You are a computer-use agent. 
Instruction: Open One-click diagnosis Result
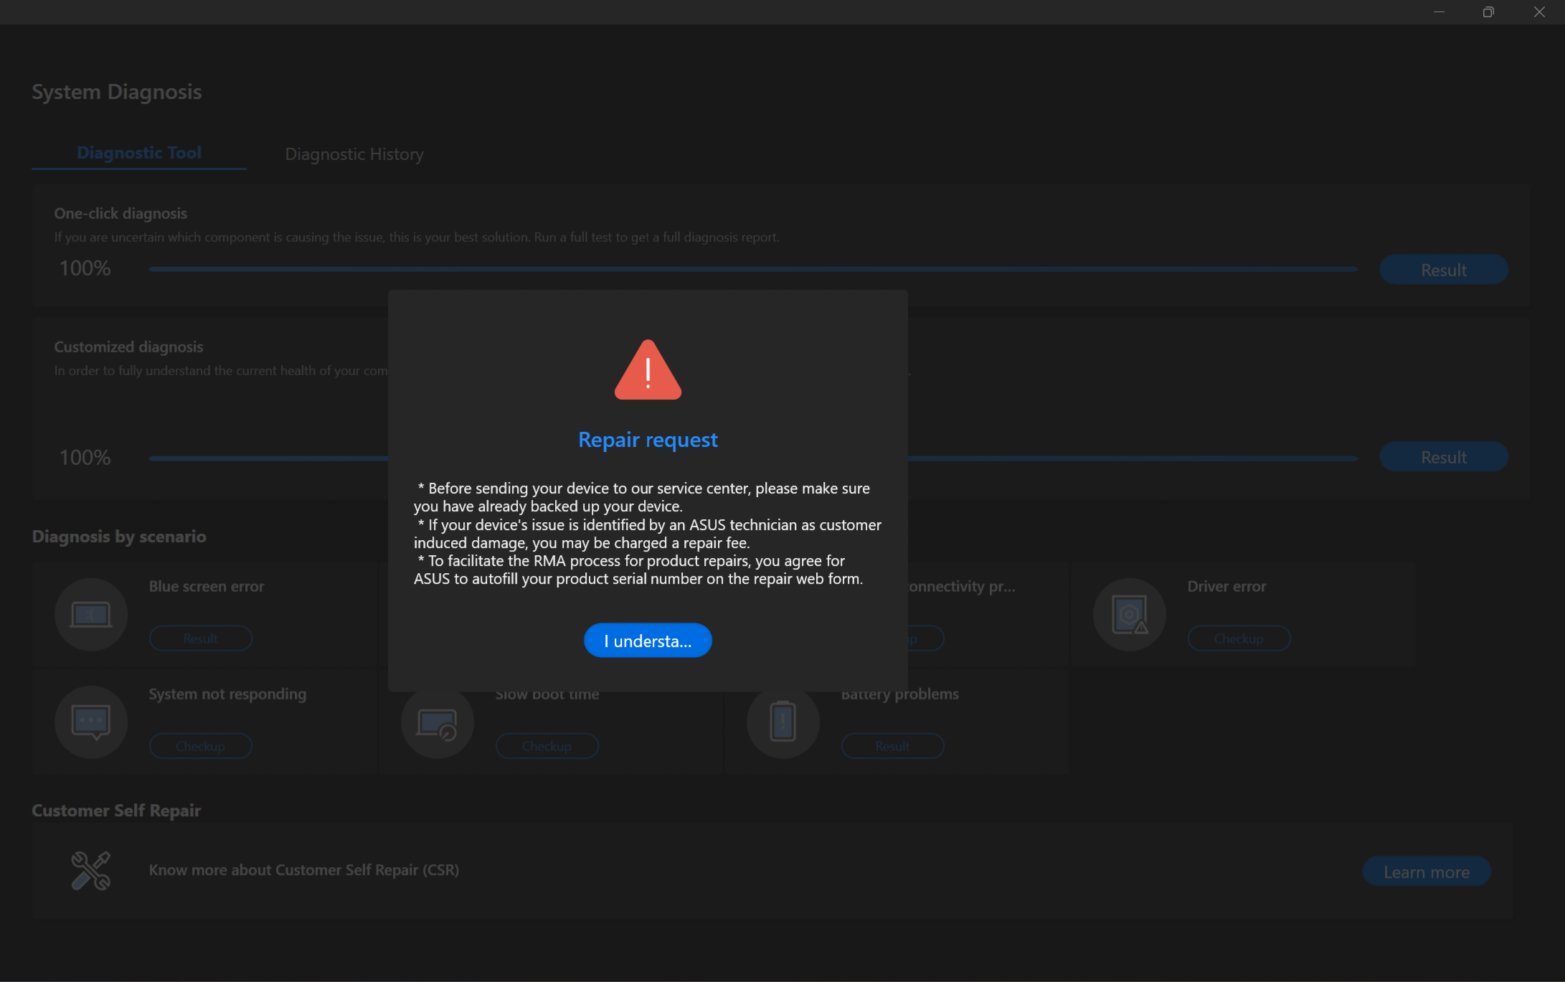(1443, 270)
